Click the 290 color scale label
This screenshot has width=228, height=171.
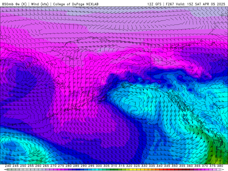tap(84, 166)
